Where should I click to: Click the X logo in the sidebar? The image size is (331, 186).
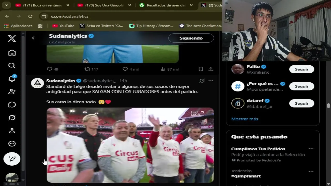pos(12,39)
